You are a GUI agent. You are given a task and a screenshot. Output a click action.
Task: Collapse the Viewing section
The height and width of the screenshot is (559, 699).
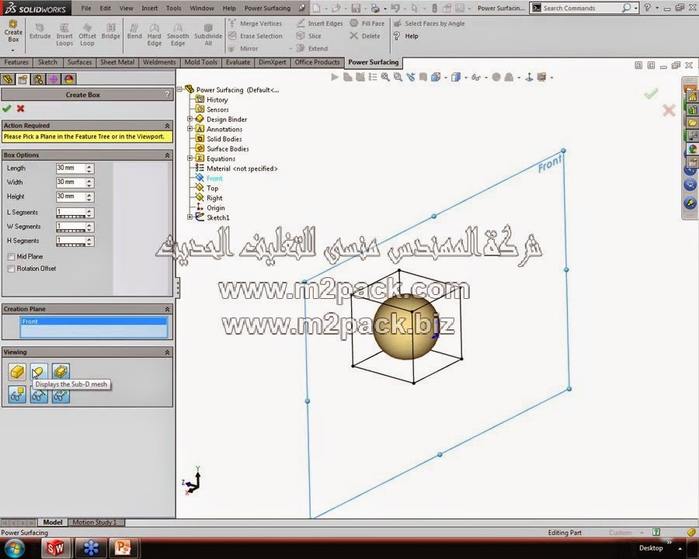[167, 352]
